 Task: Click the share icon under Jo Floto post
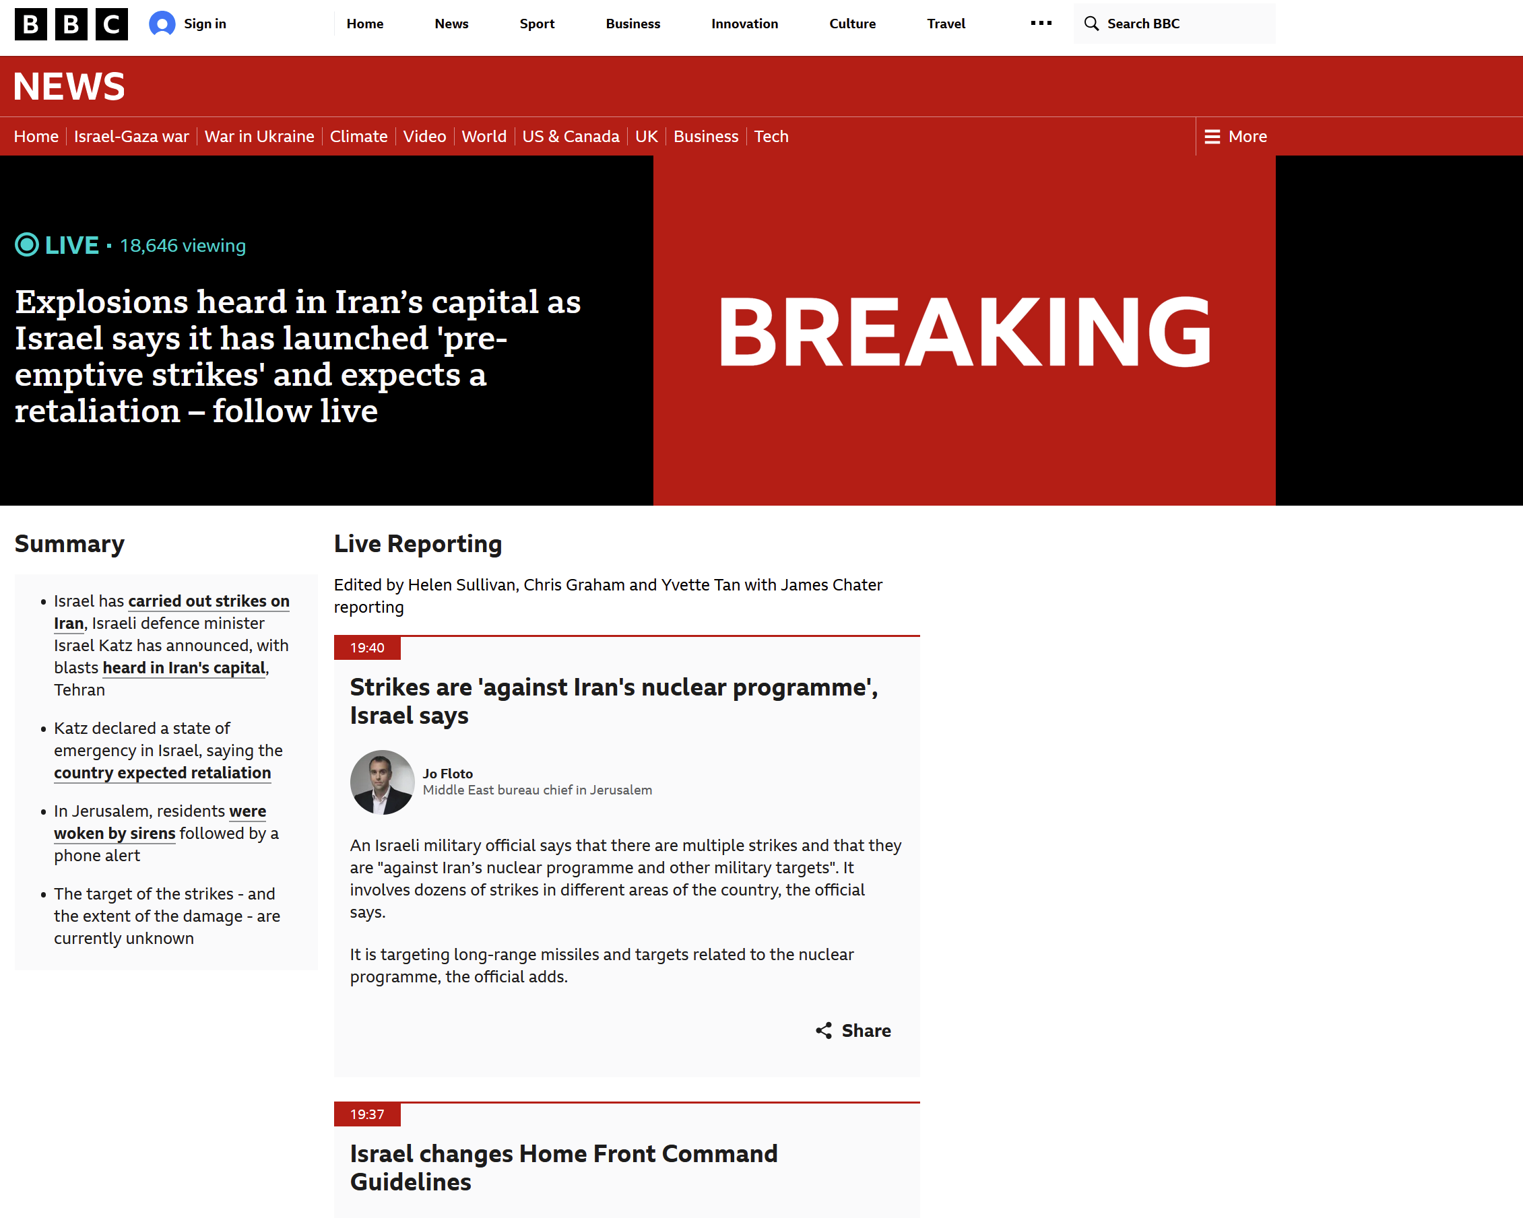[x=824, y=1030]
